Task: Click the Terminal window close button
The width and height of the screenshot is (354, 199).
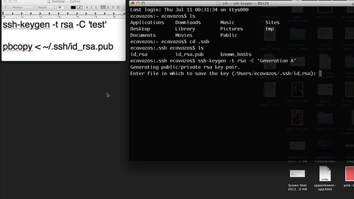Action: pos(133,3)
